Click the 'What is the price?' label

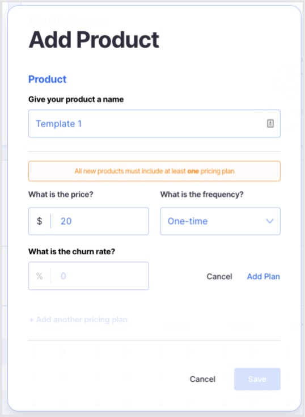point(61,195)
